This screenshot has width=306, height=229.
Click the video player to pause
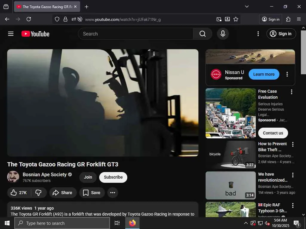pyautogui.click(x=103, y=103)
